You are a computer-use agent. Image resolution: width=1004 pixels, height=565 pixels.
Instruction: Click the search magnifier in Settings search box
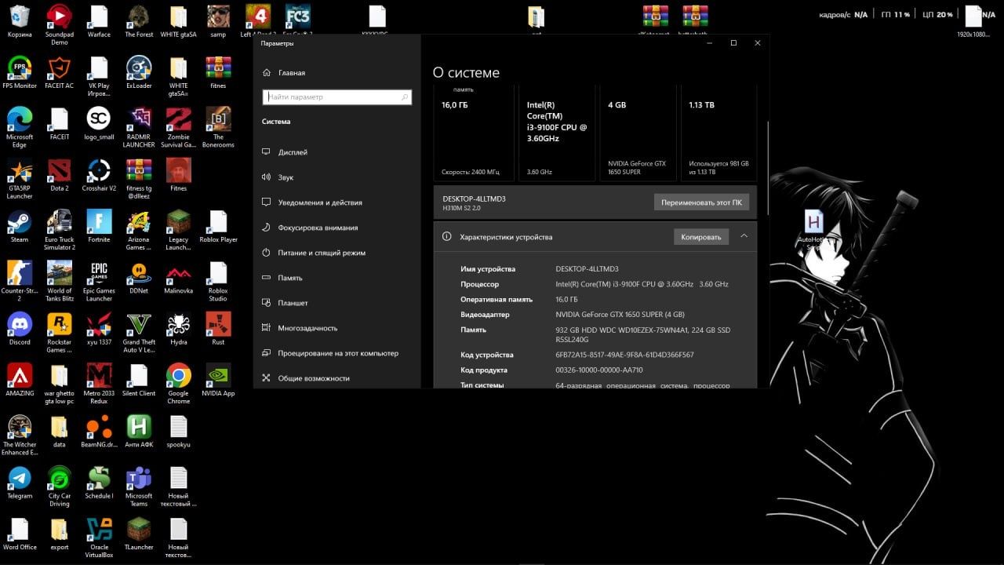click(405, 97)
